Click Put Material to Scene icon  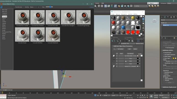pos(114,41)
